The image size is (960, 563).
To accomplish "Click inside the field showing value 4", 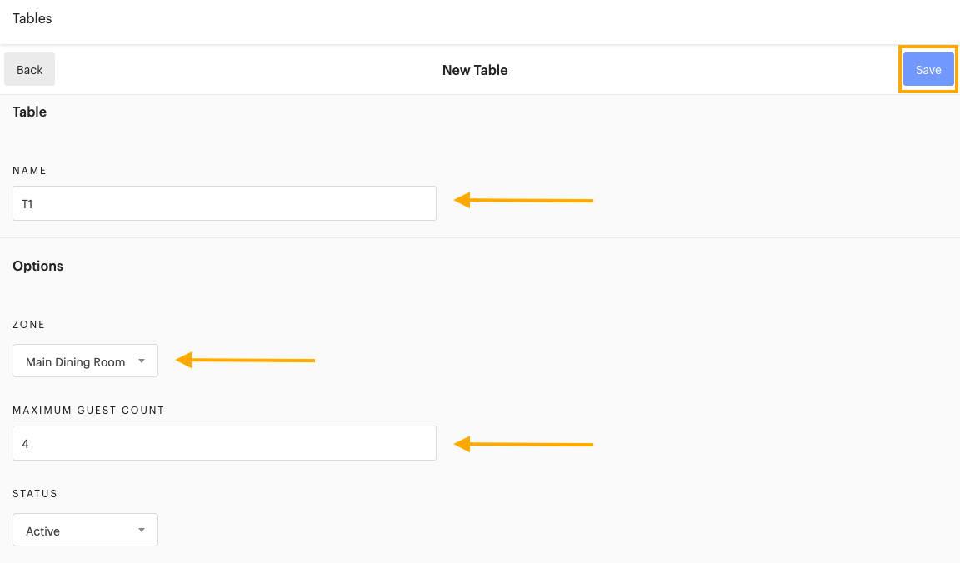I will [224, 443].
